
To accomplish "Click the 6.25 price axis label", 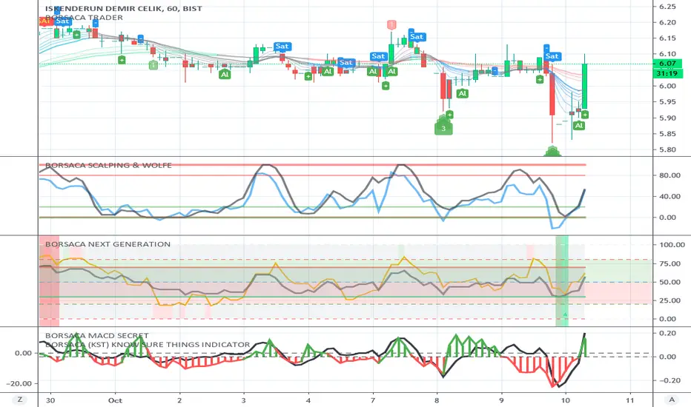I will (667, 7).
